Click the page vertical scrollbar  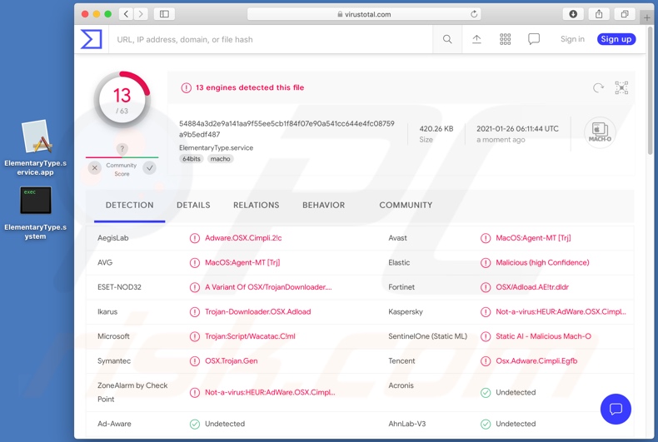650,90
